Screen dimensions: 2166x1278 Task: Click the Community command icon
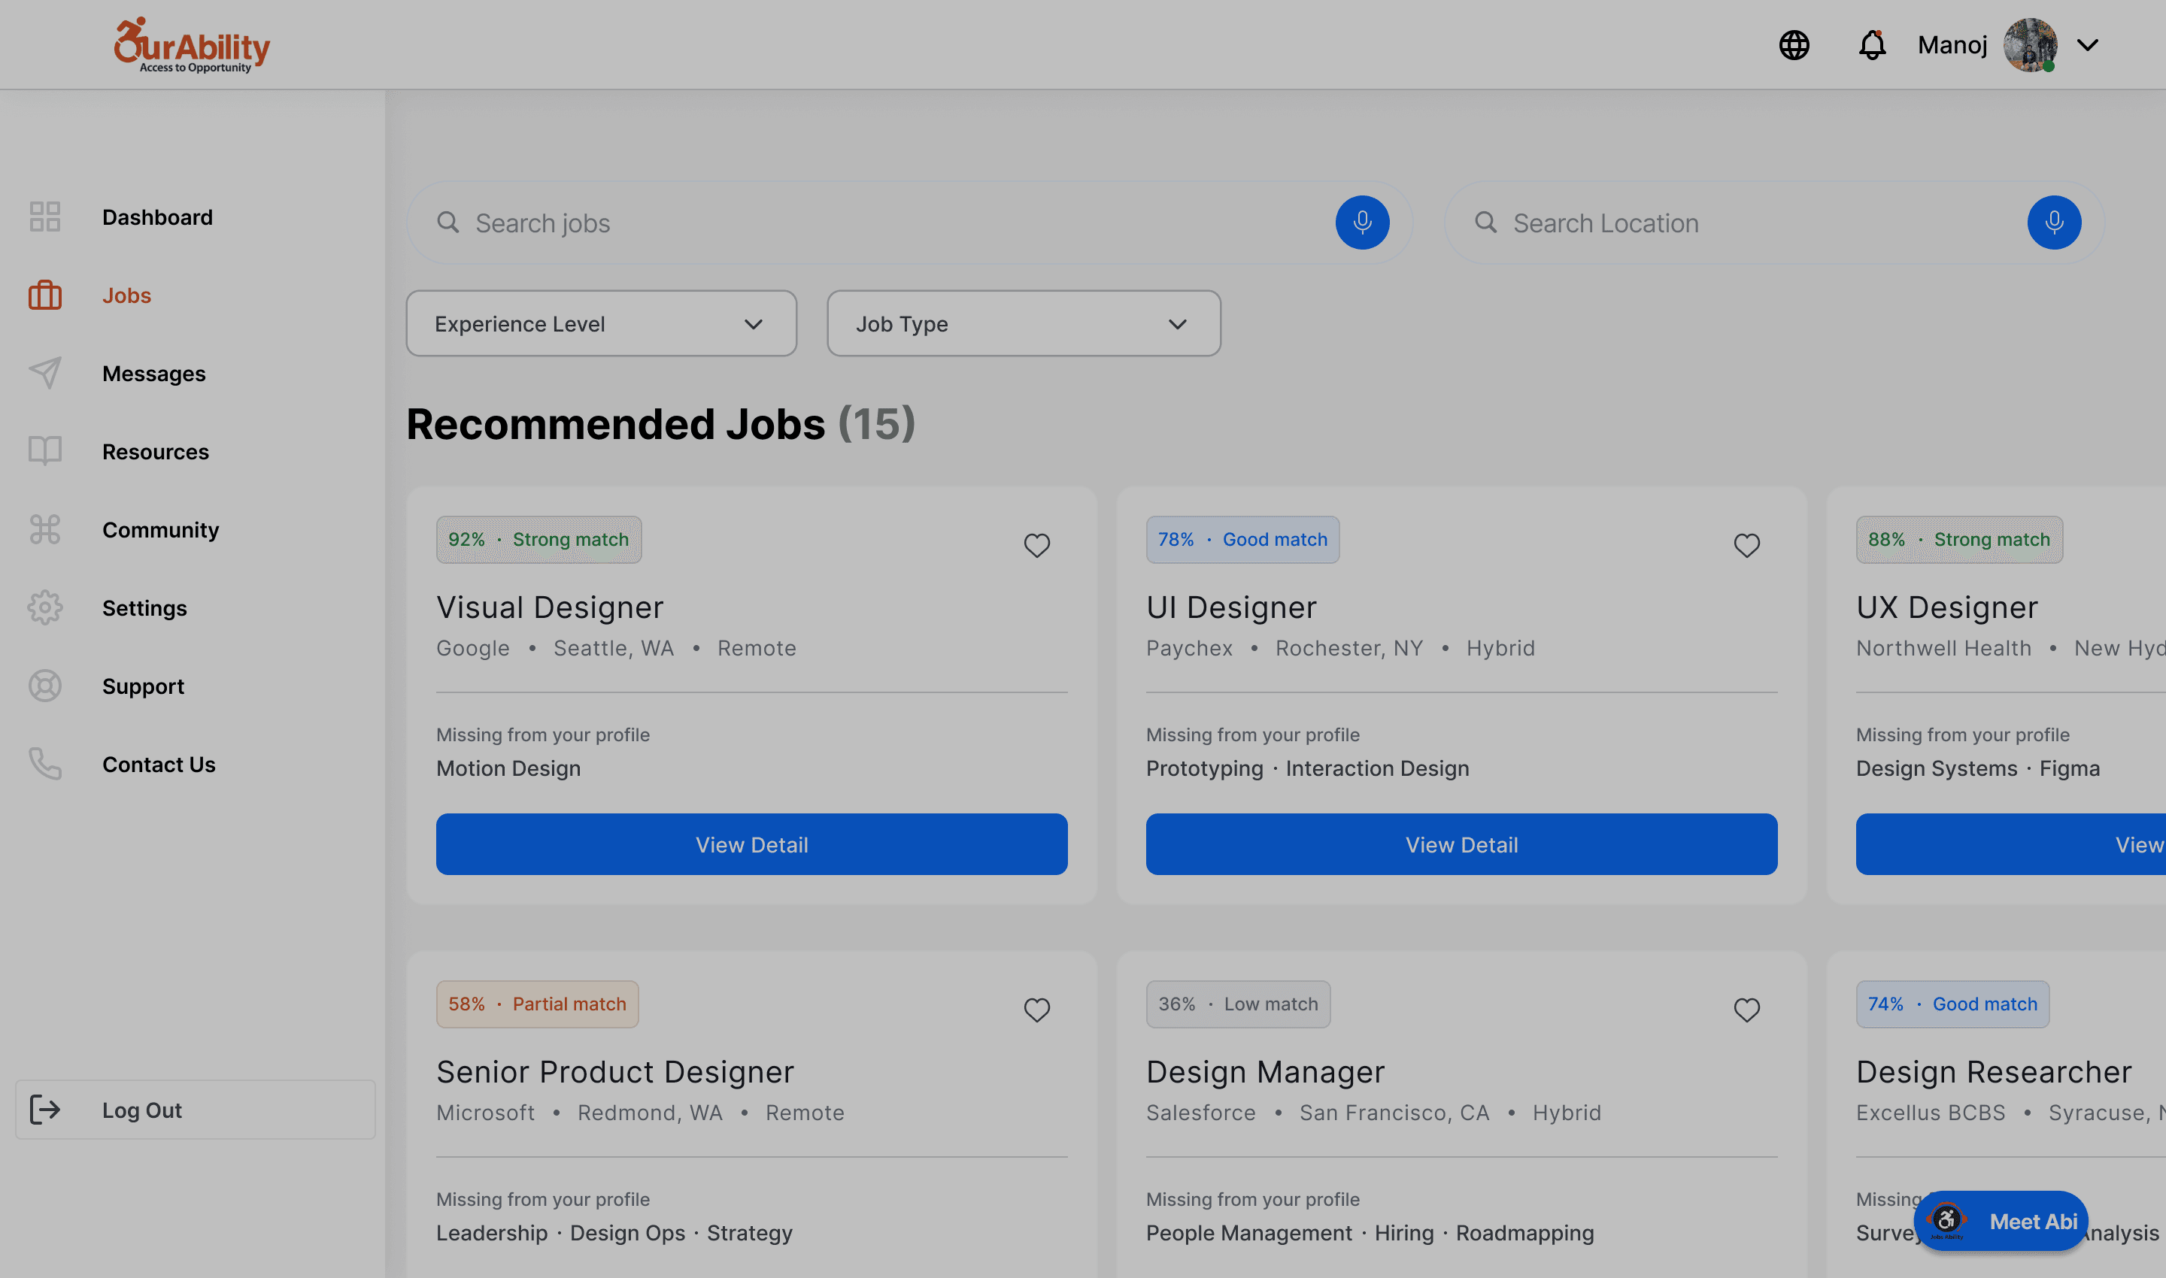45,530
